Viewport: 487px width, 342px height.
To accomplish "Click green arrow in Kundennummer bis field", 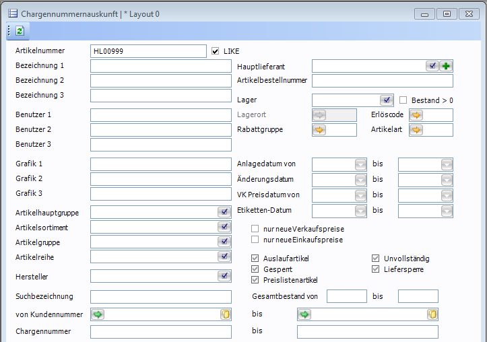I will pyautogui.click(x=304, y=314).
